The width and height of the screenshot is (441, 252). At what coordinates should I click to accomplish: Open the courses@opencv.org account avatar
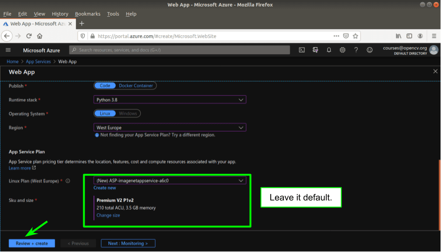(x=434, y=50)
